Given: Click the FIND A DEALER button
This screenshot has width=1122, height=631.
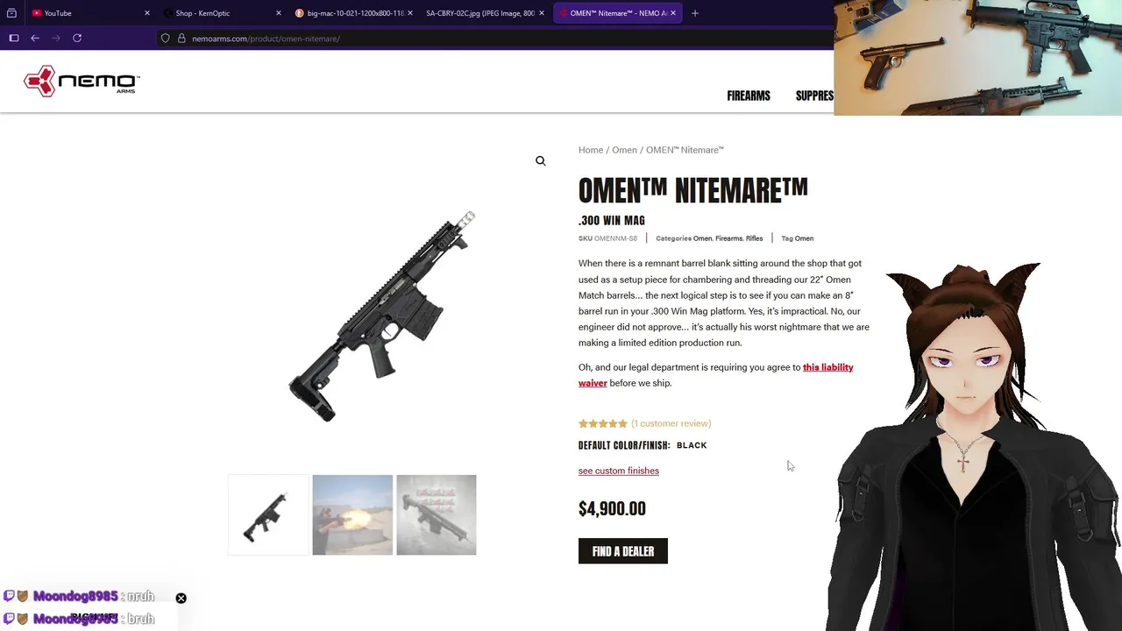Looking at the screenshot, I should click(623, 551).
